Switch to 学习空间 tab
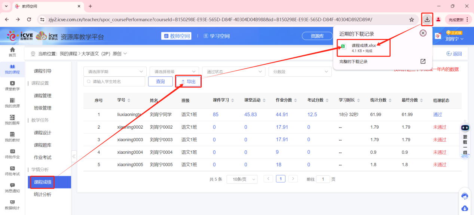 pos(217,36)
